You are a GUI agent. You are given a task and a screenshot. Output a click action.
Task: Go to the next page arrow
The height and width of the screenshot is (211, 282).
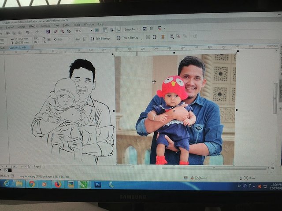pos(22,167)
